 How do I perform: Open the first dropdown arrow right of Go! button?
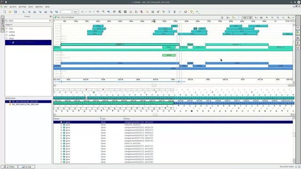click(86, 12)
